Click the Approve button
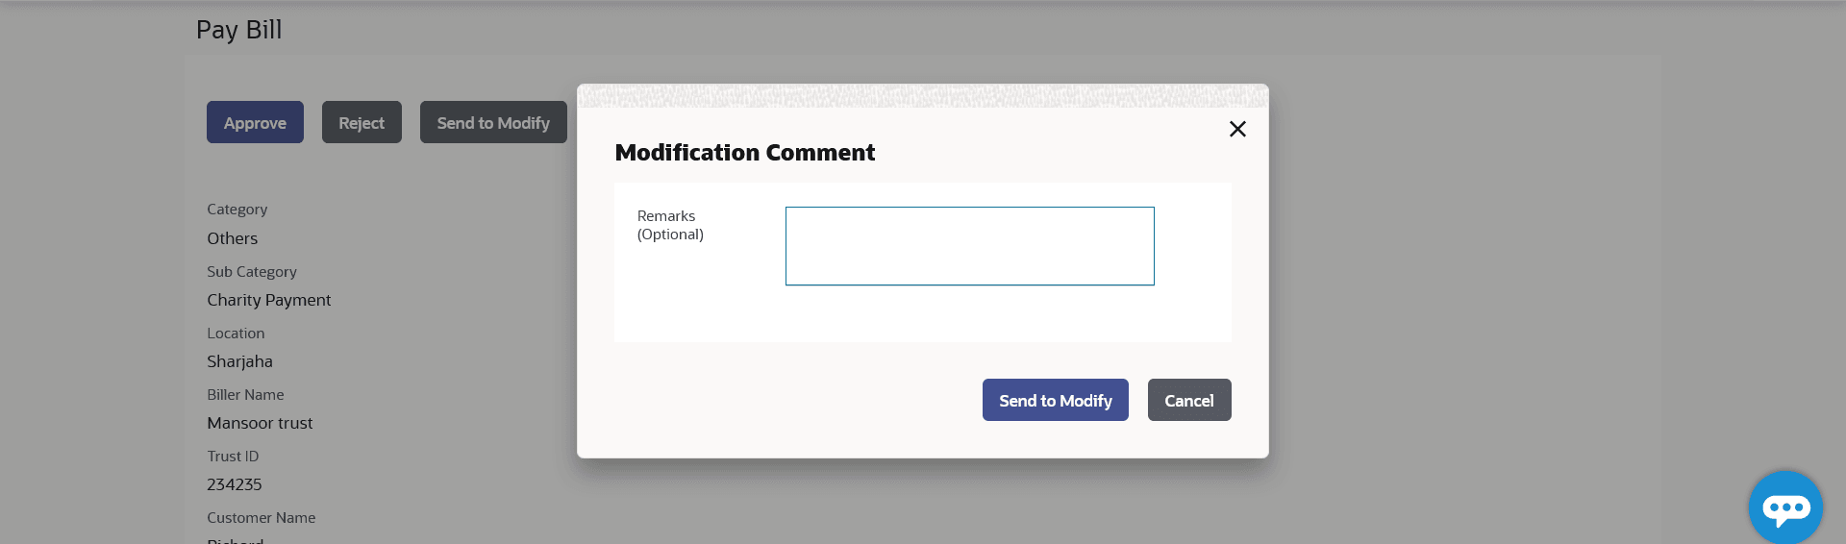Viewport: 1846px width, 544px height. (255, 123)
